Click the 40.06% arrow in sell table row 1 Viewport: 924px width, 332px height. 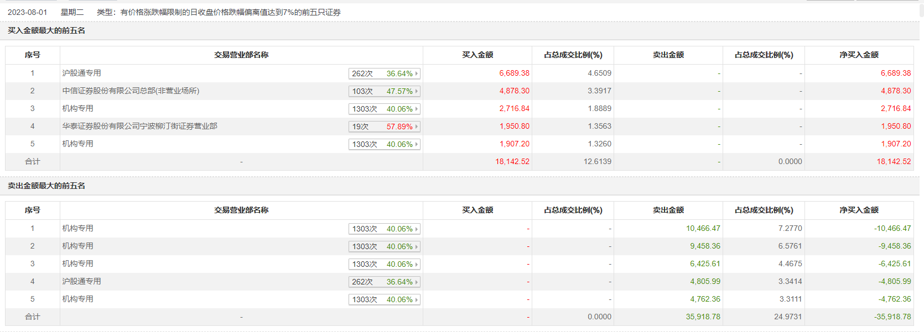(416, 229)
